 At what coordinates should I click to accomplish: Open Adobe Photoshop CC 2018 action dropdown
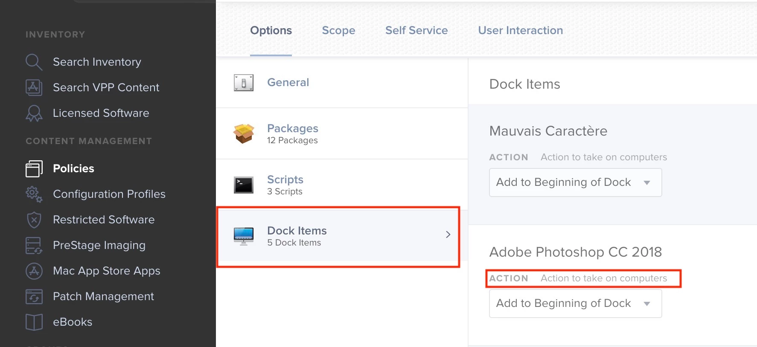(575, 304)
